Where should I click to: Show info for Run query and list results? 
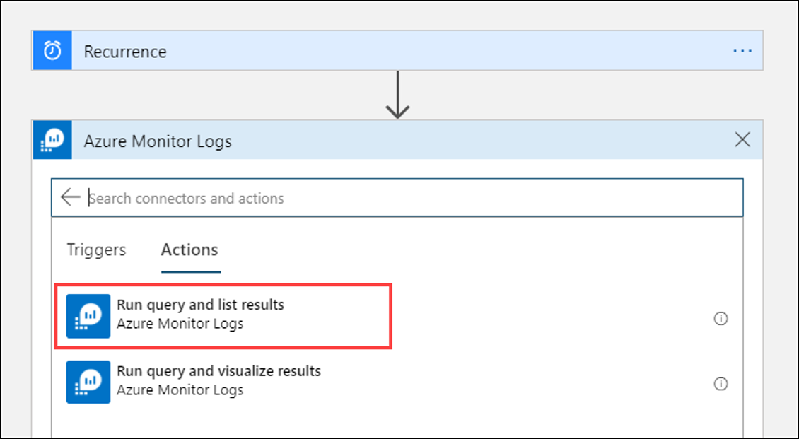(721, 318)
